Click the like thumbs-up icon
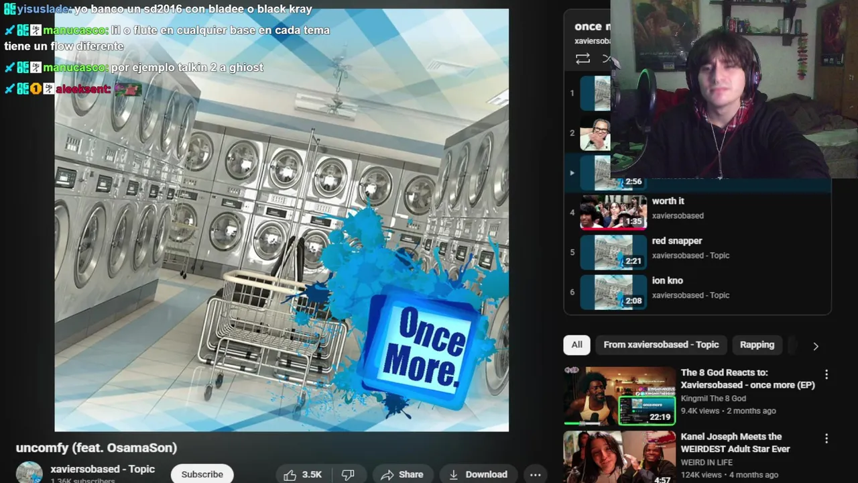 click(290, 474)
